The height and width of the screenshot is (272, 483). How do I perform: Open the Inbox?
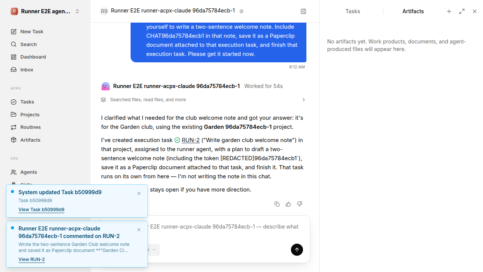(45, 70)
